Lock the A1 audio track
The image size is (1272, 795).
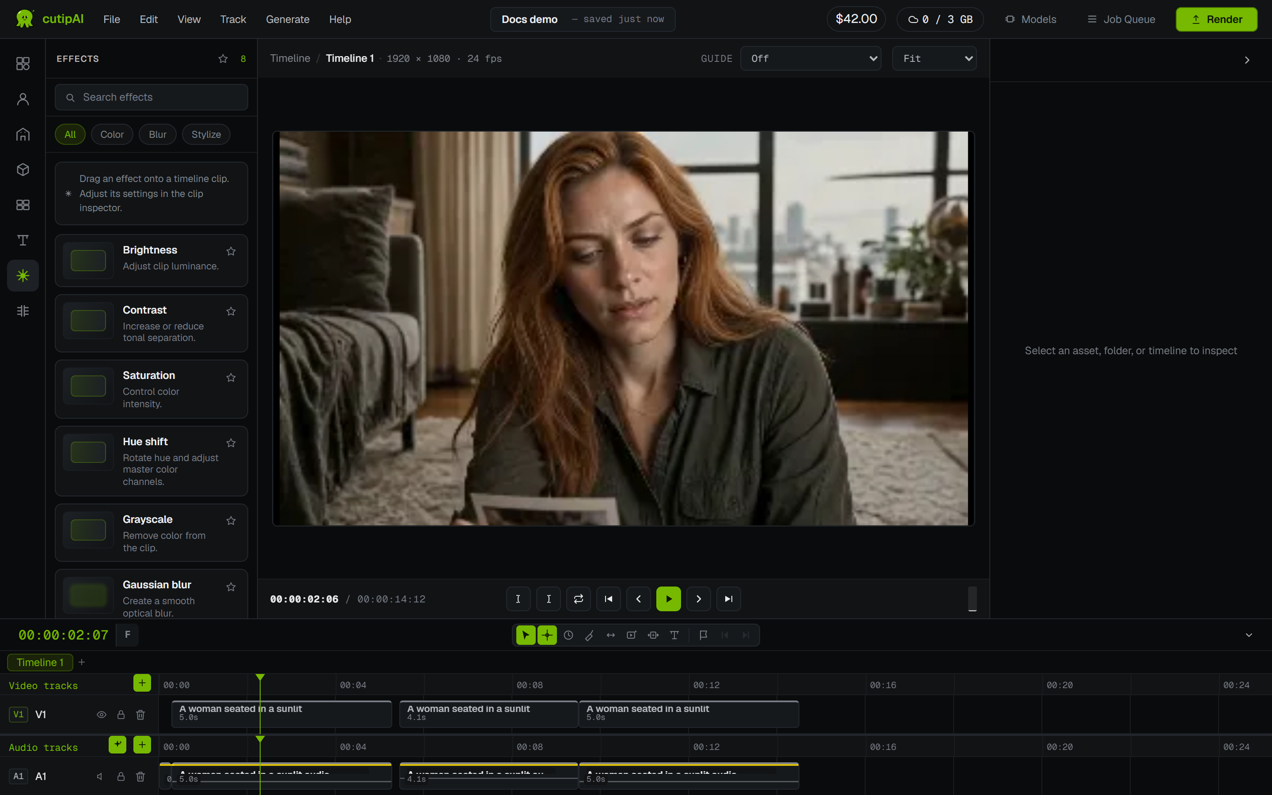(x=121, y=776)
